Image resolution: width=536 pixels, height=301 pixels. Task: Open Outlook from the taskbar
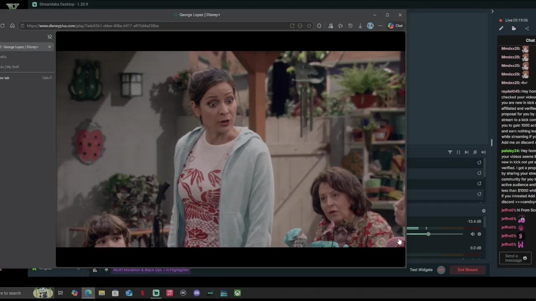click(129, 293)
